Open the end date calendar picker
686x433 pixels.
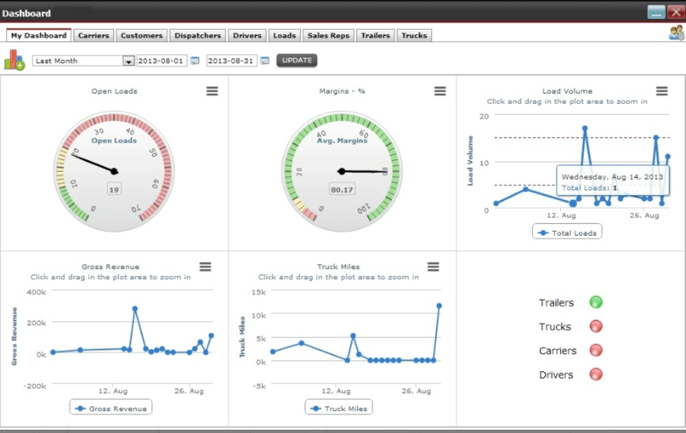click(265, 61)
